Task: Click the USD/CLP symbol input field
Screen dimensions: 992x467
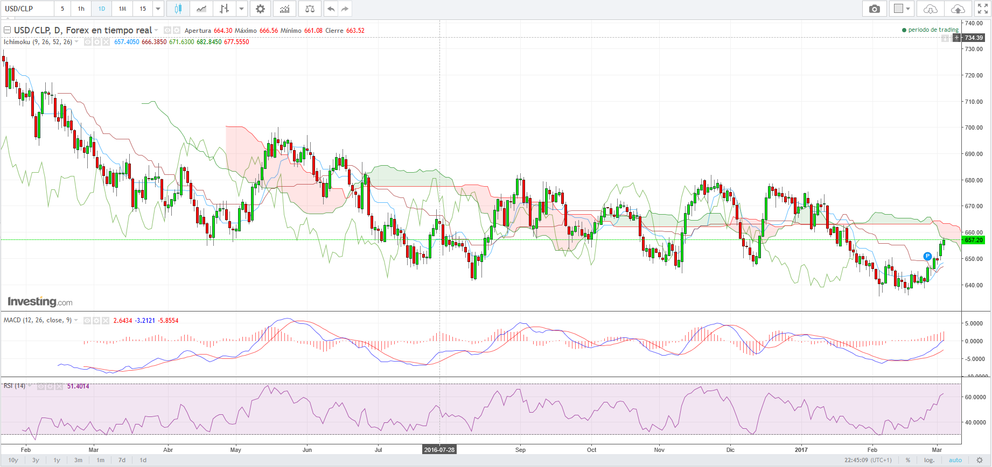Action: tap(27, 9)
